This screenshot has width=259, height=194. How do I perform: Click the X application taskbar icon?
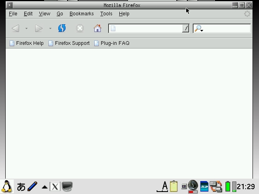pyautogui.click(x=55, y=186)
